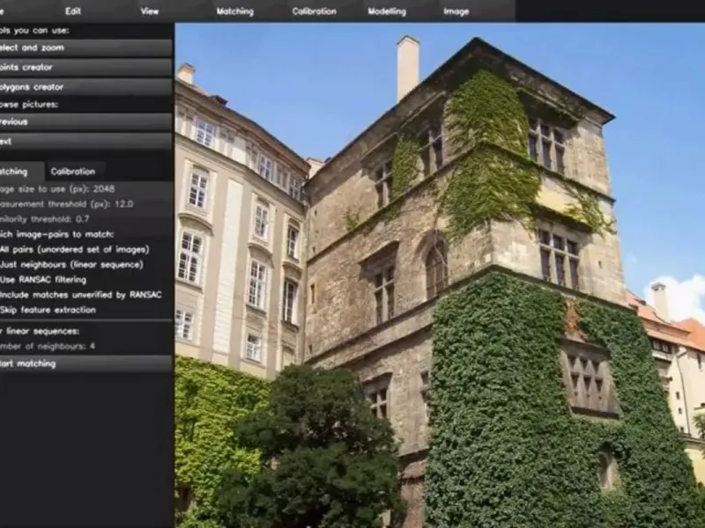Switch to the Calibration side panel tab
Screen dimensions: 705x528
point(73,172)
